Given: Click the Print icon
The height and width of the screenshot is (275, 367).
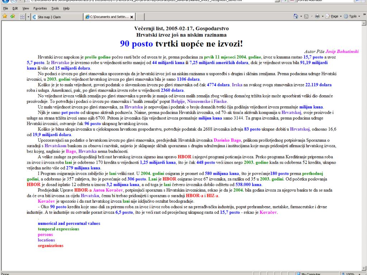Looking at the screenshot, I should (318, 16).
